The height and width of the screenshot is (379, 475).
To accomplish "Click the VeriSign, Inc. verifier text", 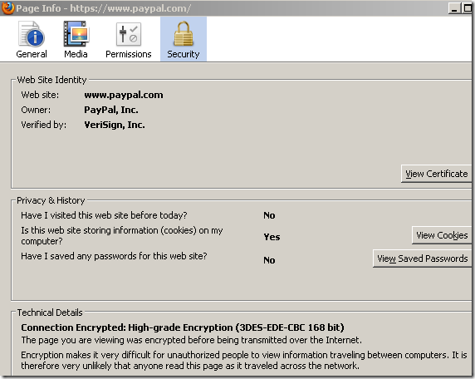I will pos(115,125).
